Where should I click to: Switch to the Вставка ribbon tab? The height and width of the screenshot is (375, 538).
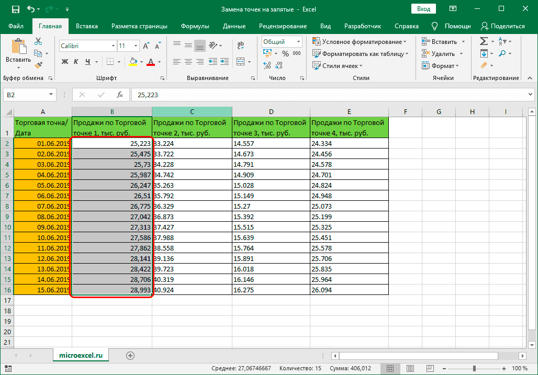[86, 26]
